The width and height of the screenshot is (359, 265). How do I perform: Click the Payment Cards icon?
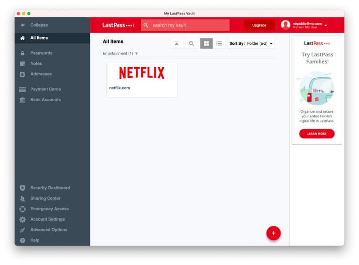pyautogui.click(x=22, y=89)
